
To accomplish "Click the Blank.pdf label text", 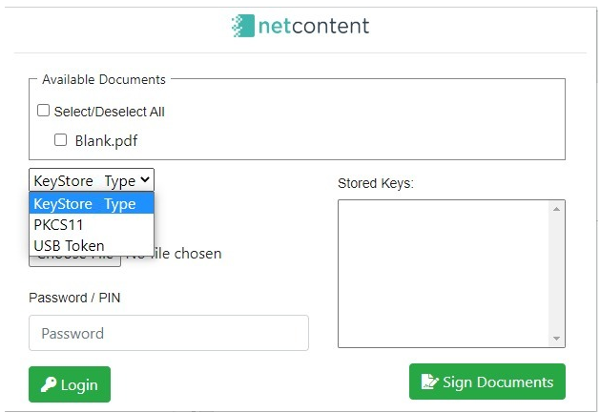I will pyautogui.click(x=106, y=141).
